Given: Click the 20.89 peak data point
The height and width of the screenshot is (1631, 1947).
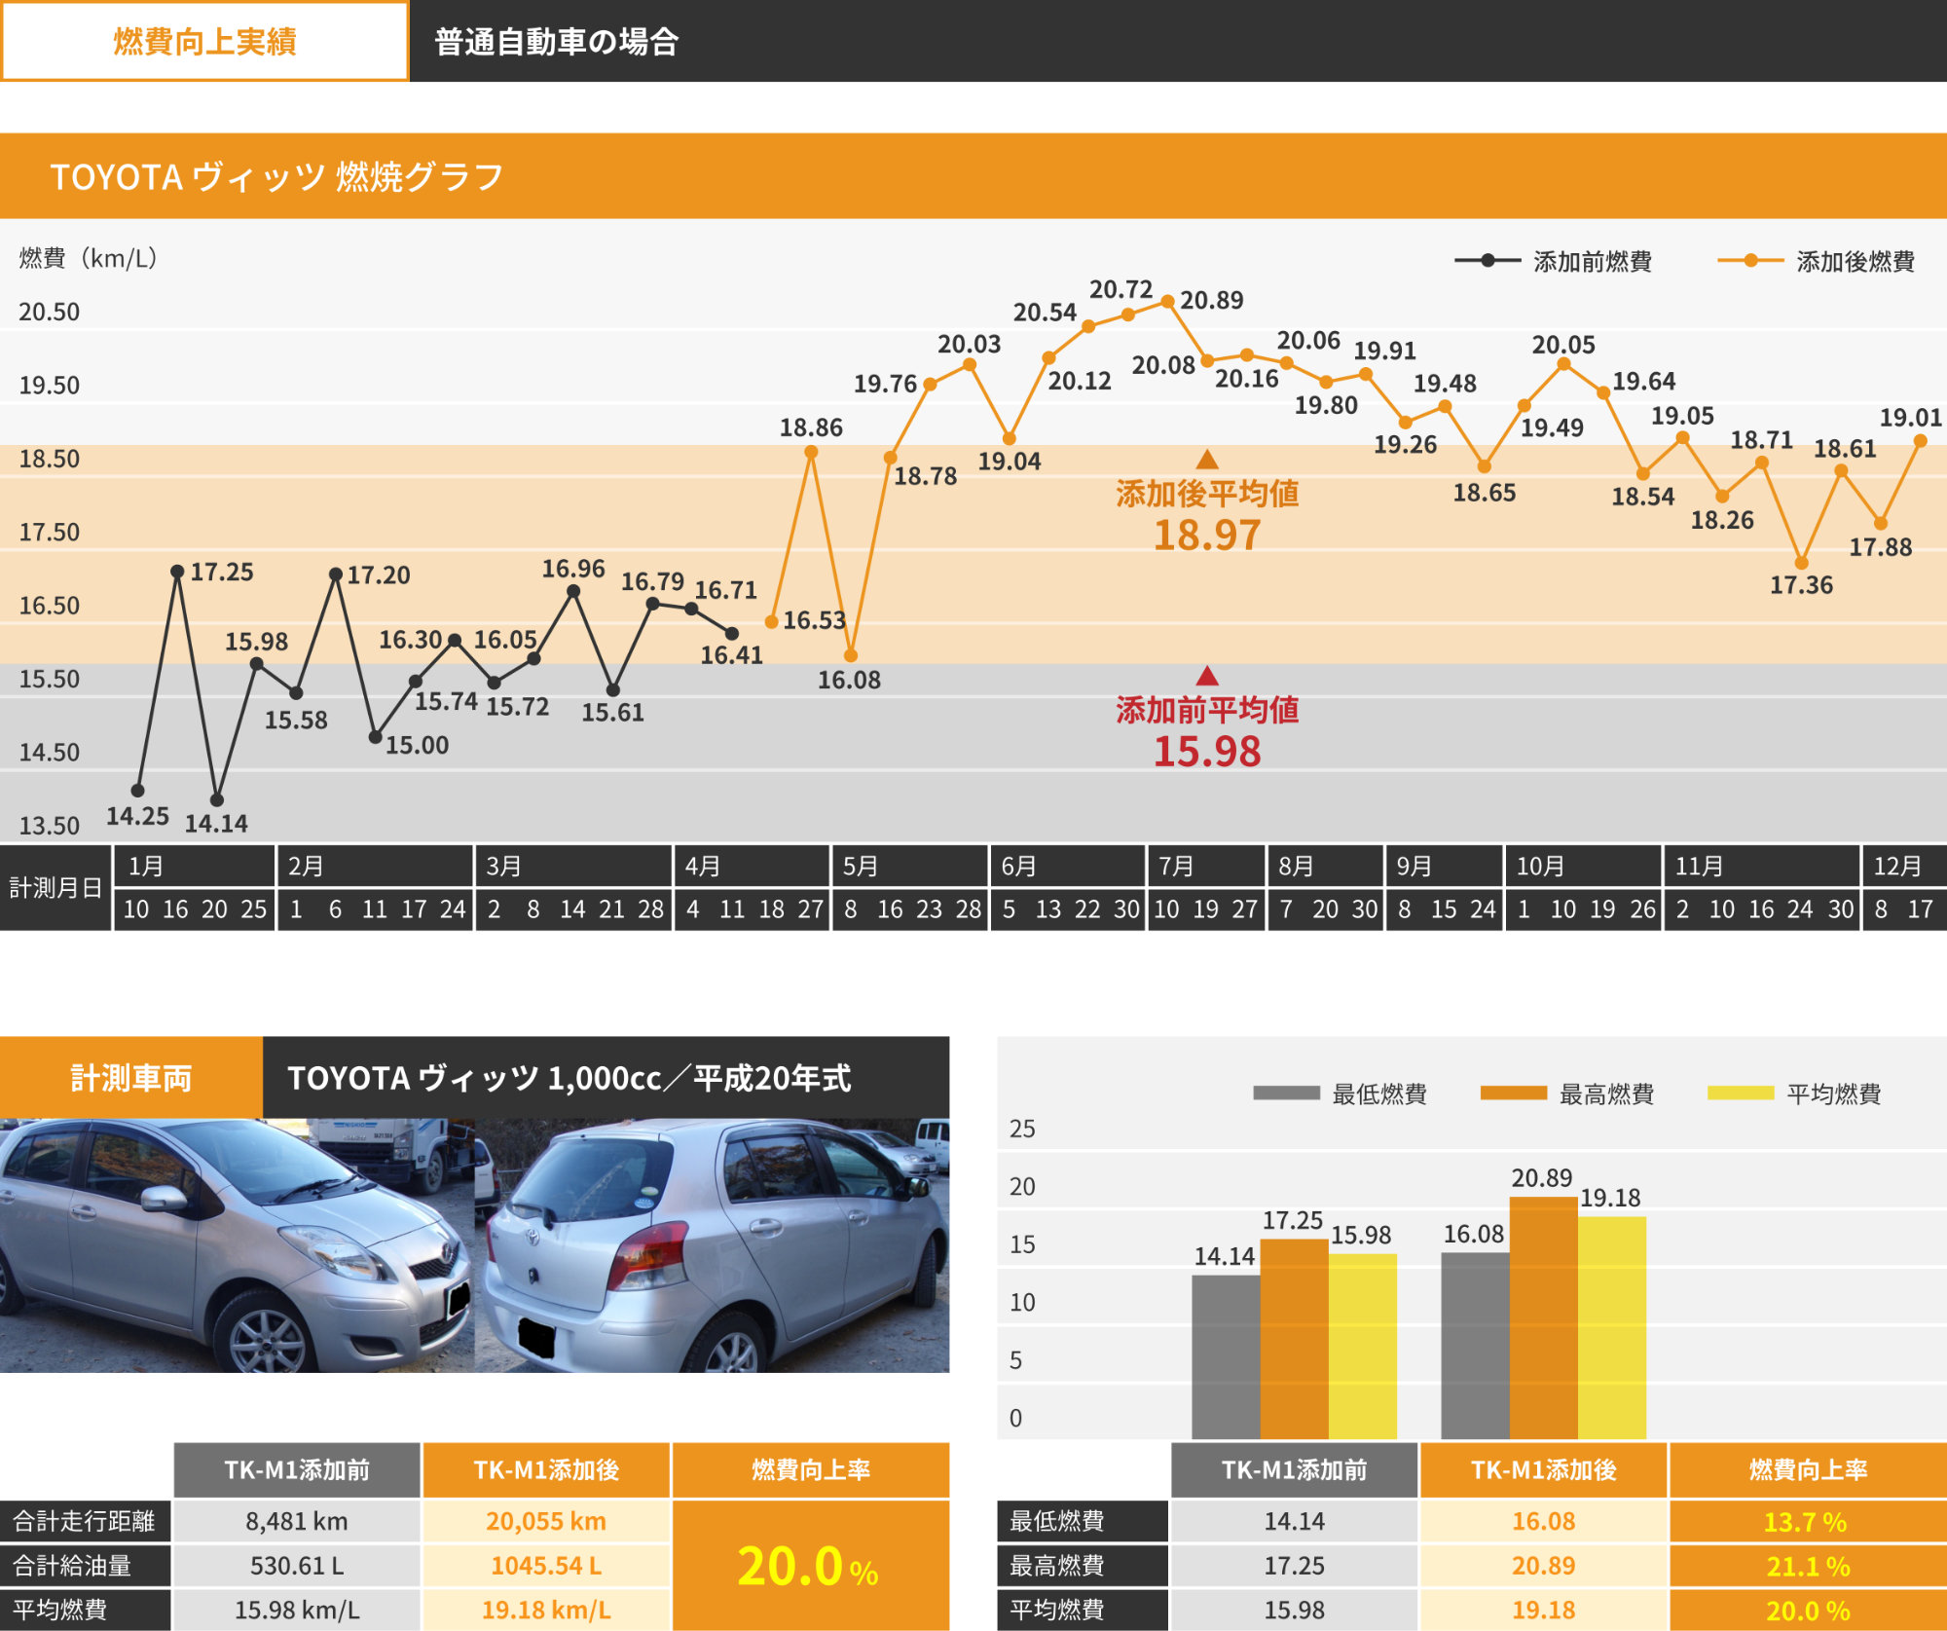Looking at the screenshot, I should [x=1167, y=302].
